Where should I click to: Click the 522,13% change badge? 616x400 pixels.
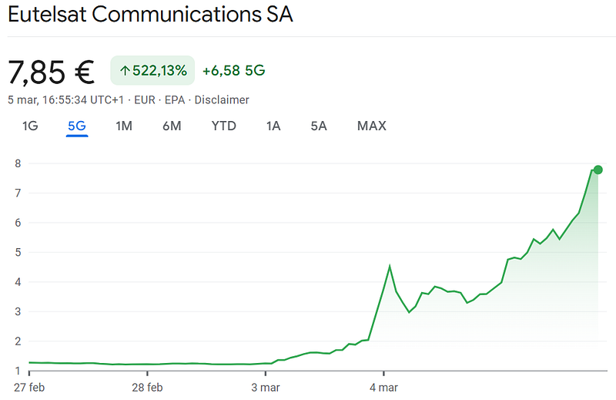[152, 71]
